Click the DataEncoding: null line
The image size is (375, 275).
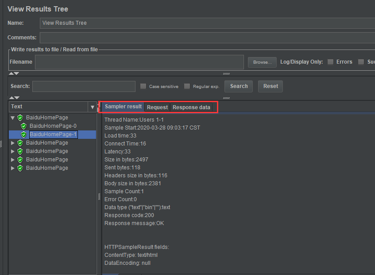click(x=128, y=263)
